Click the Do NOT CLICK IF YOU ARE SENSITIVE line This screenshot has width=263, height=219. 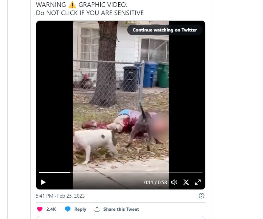[x=90, y=13]
